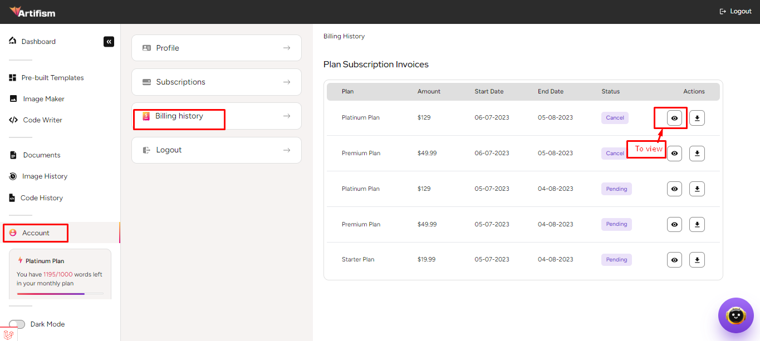
Task: Click Logout in the top bar
Action: coord(735,12)
